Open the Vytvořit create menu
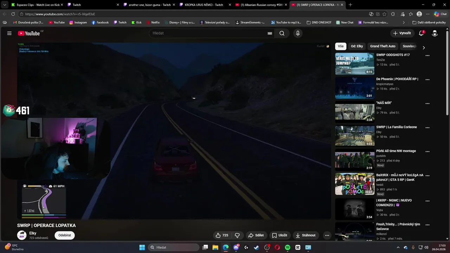 coord(402,33)
